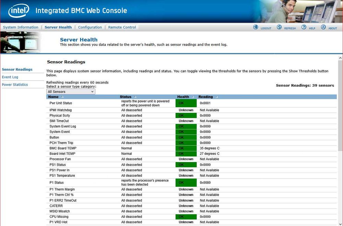Select Sensor Readings in sidebar
Viewport: 343px width, 226px height.
pos(17,70)
